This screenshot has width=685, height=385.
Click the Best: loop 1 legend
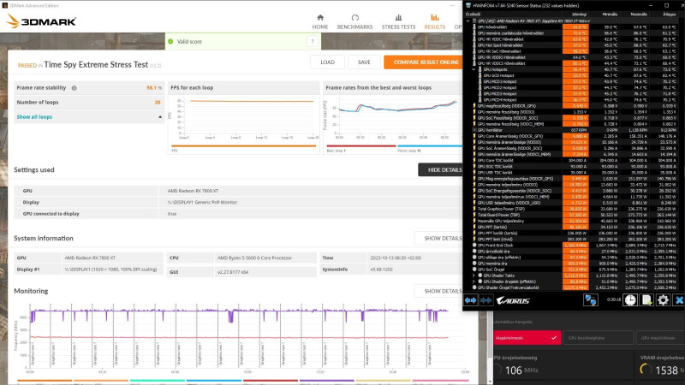point(336,151)
